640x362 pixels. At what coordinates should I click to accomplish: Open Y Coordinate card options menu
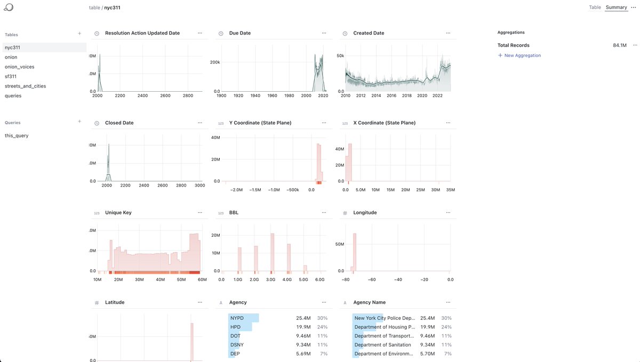[324, 123]
